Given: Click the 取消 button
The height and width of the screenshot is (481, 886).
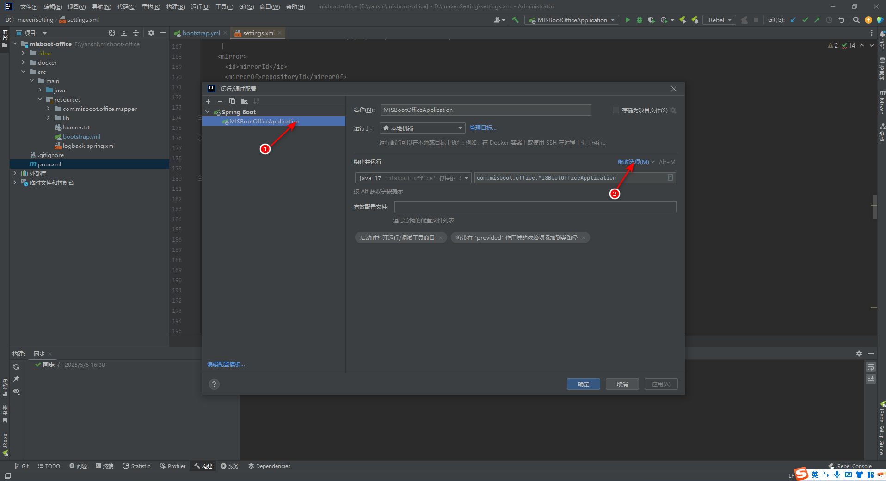Looking at the screenshot, I should [622, 384].
